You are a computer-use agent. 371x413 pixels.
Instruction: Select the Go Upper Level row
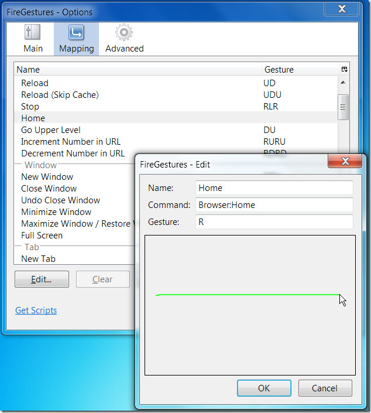[x=176, y=130]
